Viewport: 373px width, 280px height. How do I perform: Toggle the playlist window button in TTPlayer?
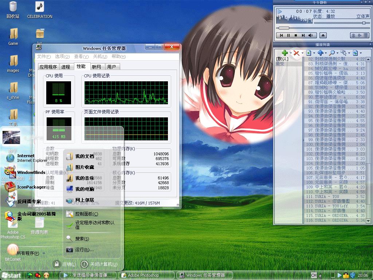click(x=366, y=35)
